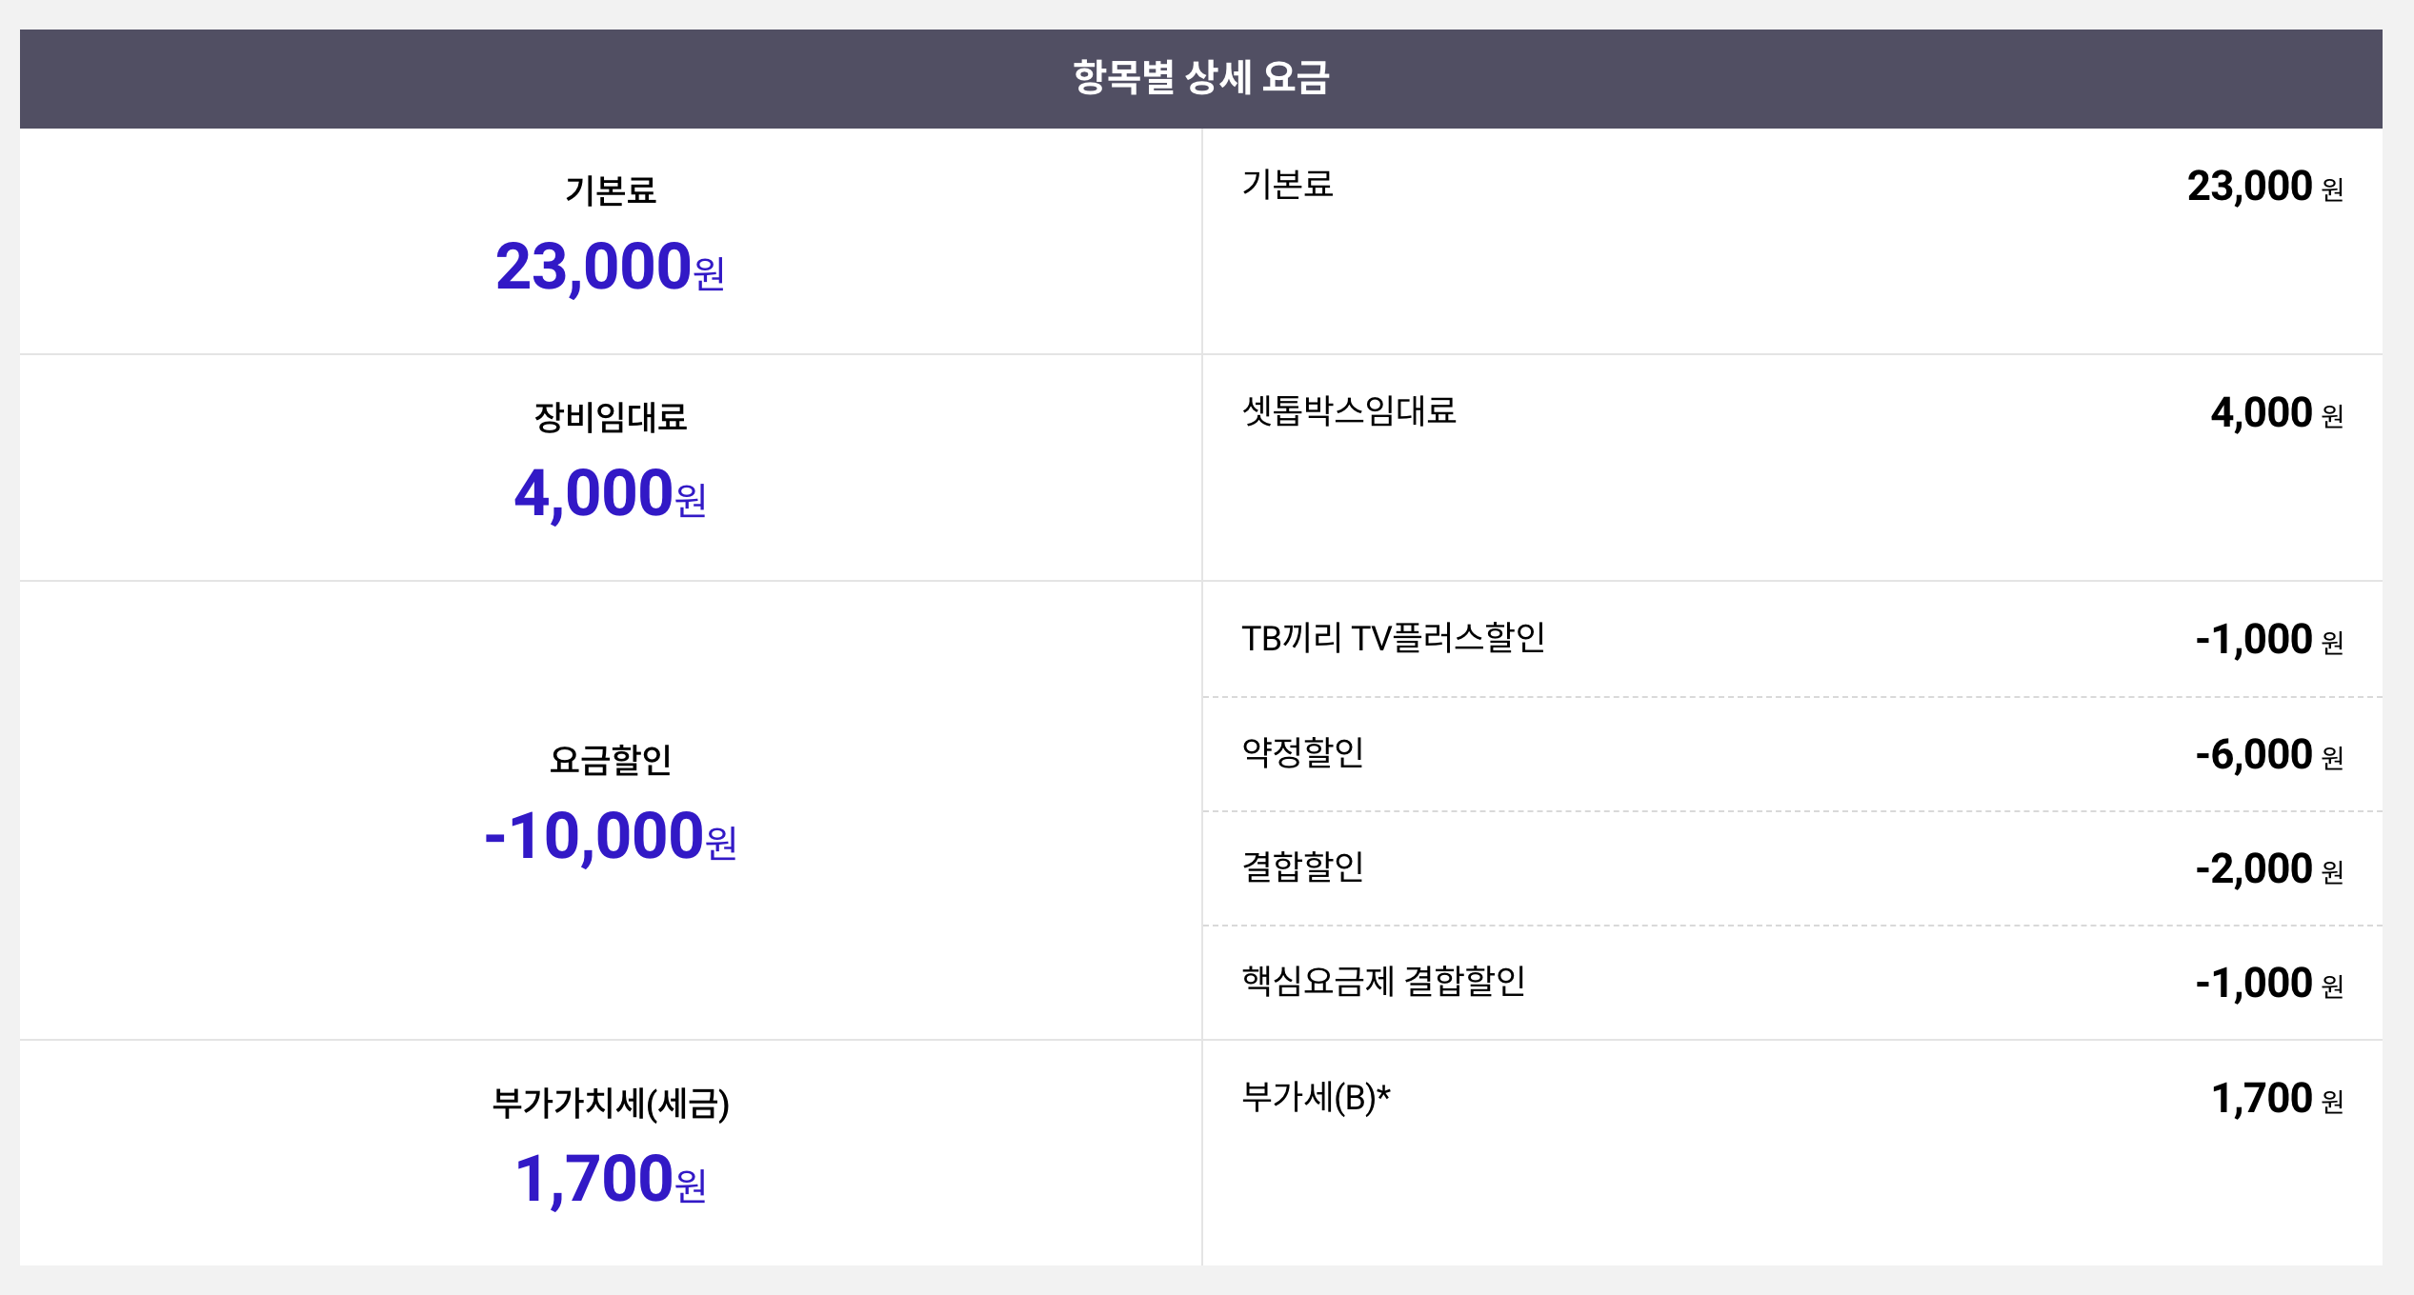Click the large blue 1,700원 tax total
2414x1295 pixels.
(x=610, y=1180)
